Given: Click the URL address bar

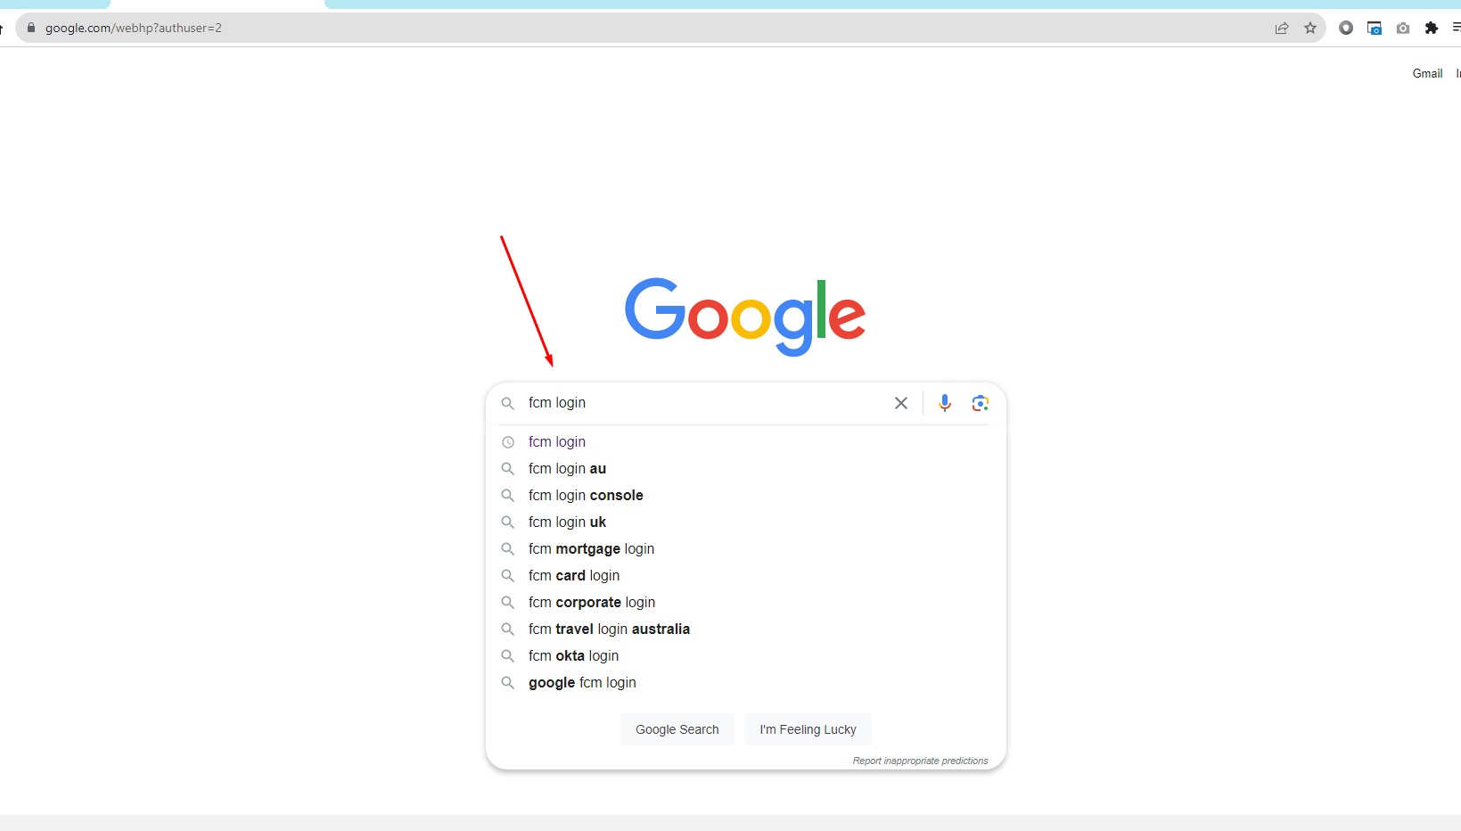Looking at the screenshot, I should (642, 28).
